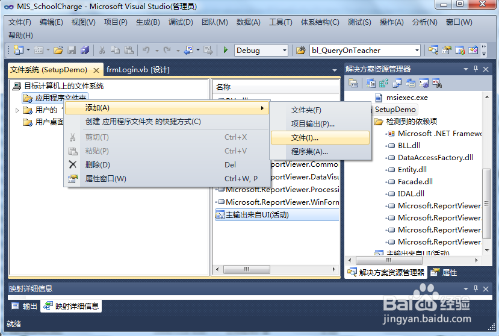Switch to frmLogin.vb [设计] tab

138,70
